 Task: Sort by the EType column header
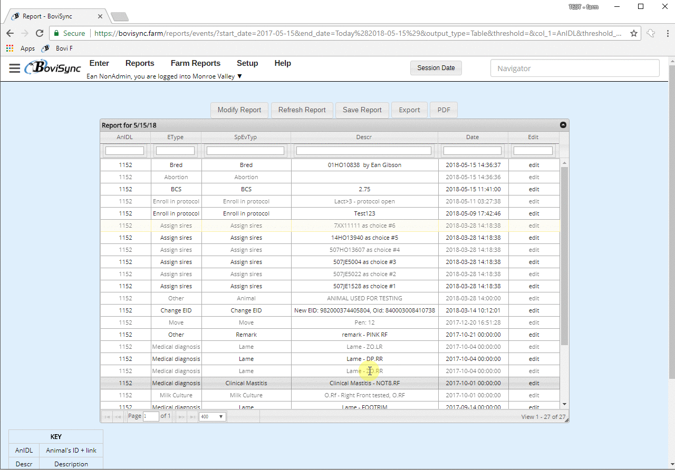176,137
